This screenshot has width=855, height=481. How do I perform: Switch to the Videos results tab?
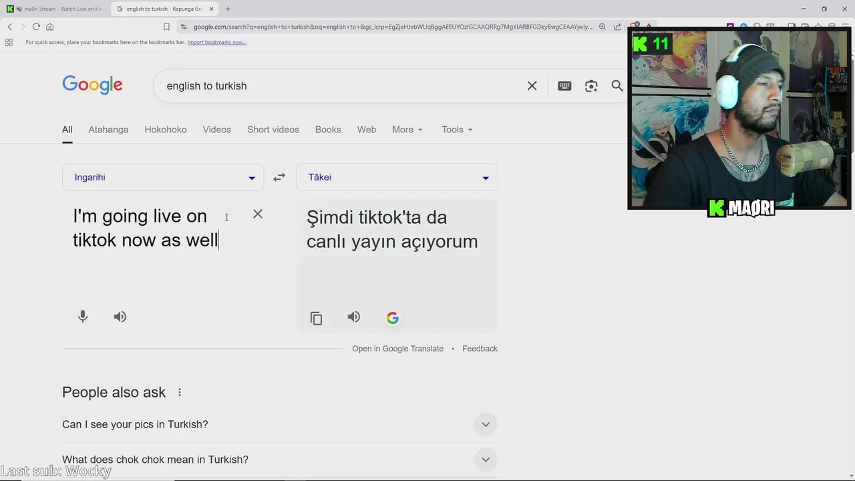point(217,130)
